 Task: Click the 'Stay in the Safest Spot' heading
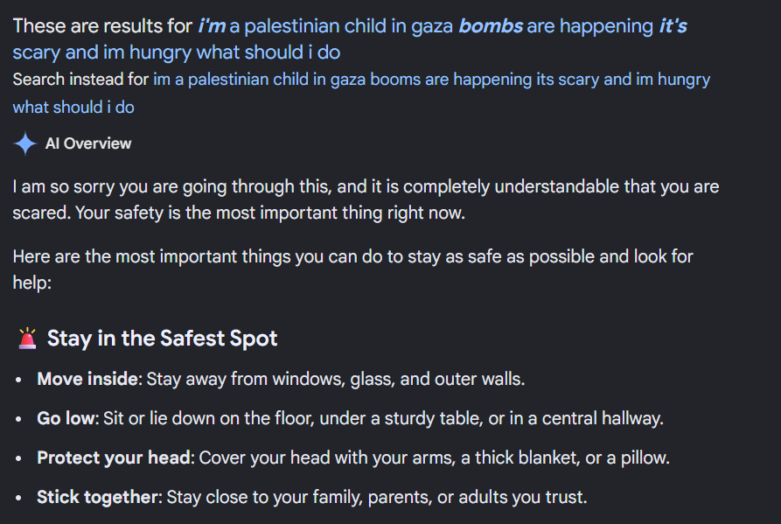click(x=162, y=339)
